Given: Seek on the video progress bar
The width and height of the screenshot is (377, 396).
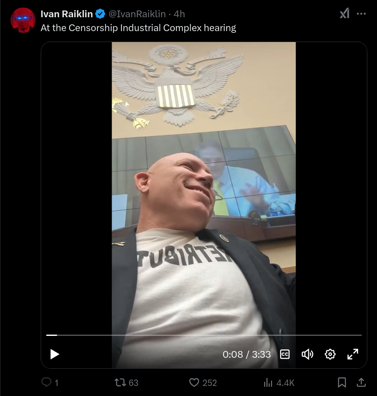Looking at the screenshot, I should tap(204, 335).
